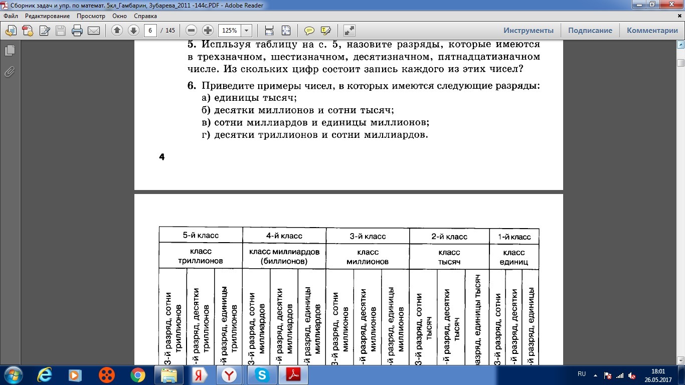Zoom out with the minus button
The height and width of the screenshot is (385, 685).
pyautogui.click(x=191, y=31)
